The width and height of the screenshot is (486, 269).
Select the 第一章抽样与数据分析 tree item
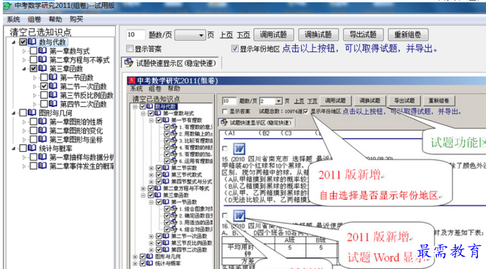82,157
